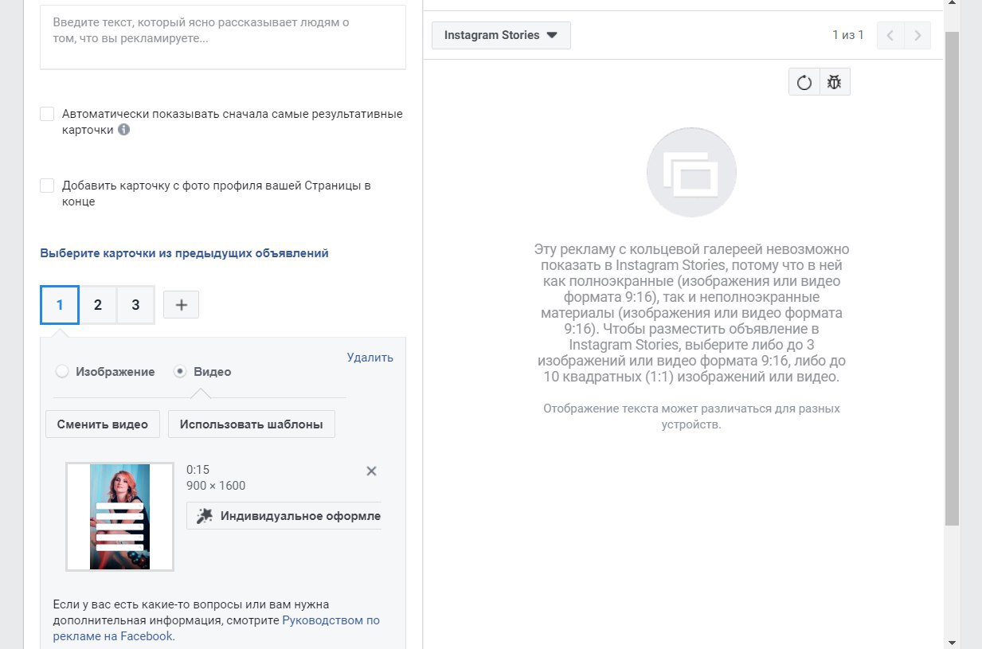The image size is (982, 649).
Task: Enable adding Page profile photo card at end
Action: pos(47,186)
